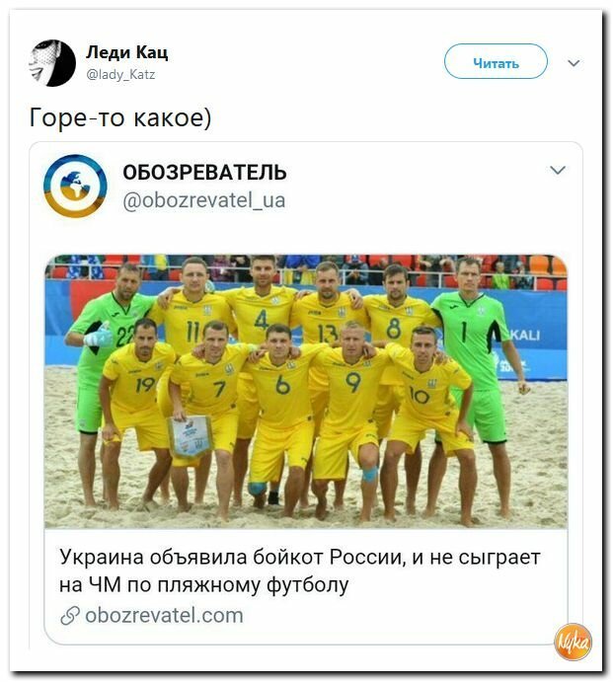Open the ОБОЗРЕВАТЕЛЬ account name
This screenshot has height=682, width=613.
(204, 173)
